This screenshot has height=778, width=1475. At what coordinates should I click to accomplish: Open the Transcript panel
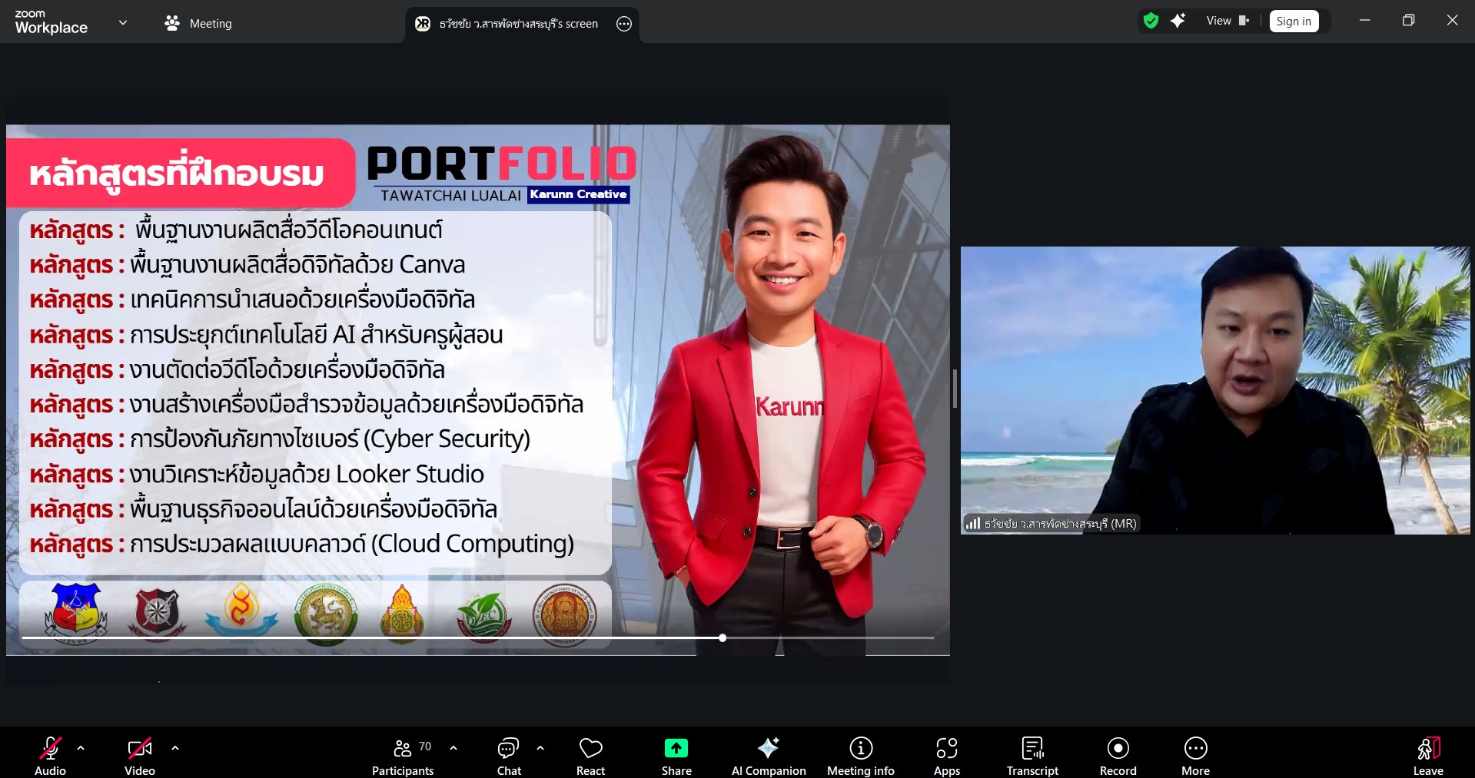[1032, 755]
